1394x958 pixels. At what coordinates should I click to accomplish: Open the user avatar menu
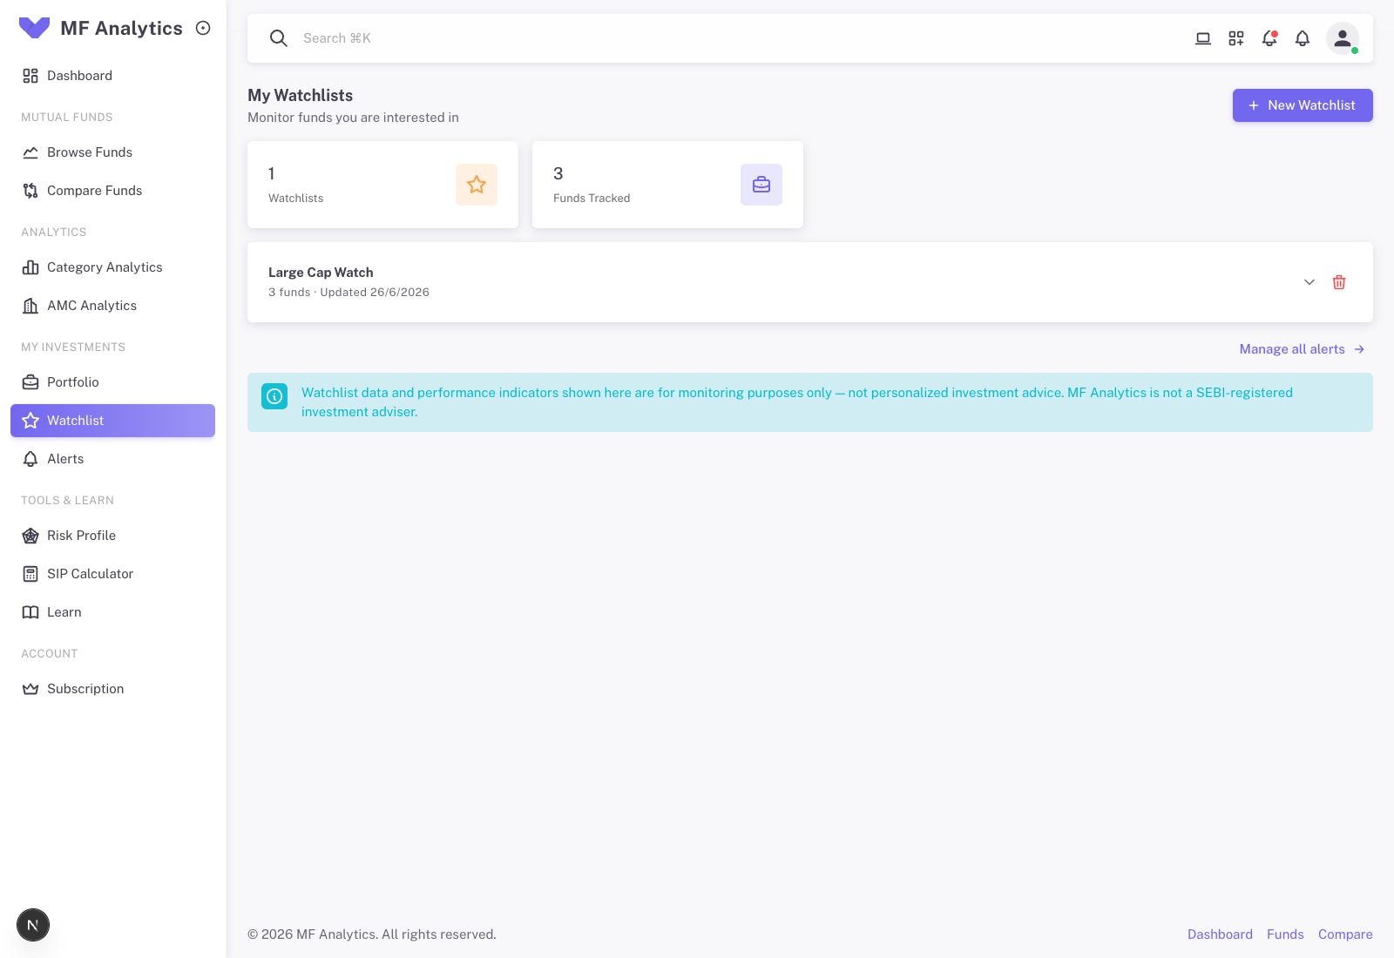1343,38
